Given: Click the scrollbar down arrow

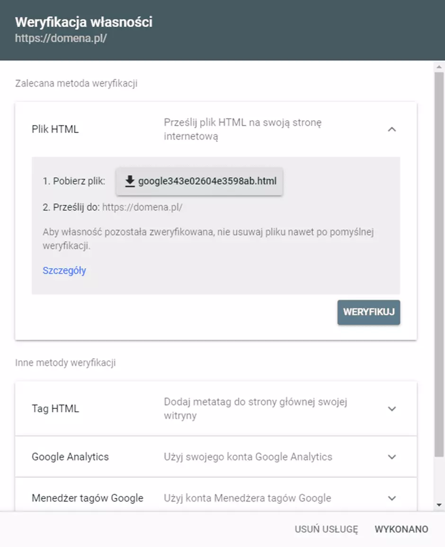Looking at the screenshot, I should point(439,505).
